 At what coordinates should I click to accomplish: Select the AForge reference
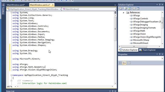click(136, 16)
